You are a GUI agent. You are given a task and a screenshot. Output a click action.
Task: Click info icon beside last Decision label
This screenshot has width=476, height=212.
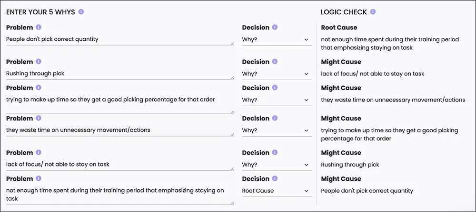pyautogui.click(x=275, y=178)
